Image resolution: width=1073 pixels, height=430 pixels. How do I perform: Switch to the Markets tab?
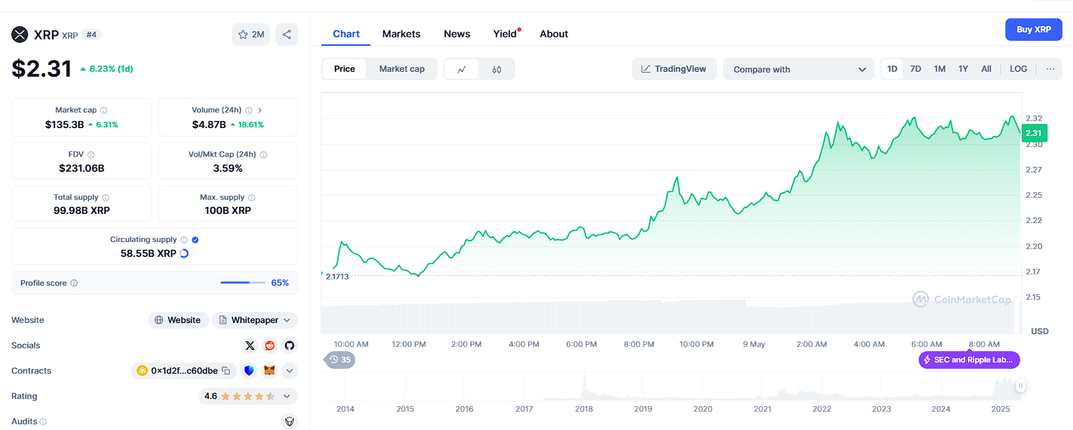coord(401,34)
